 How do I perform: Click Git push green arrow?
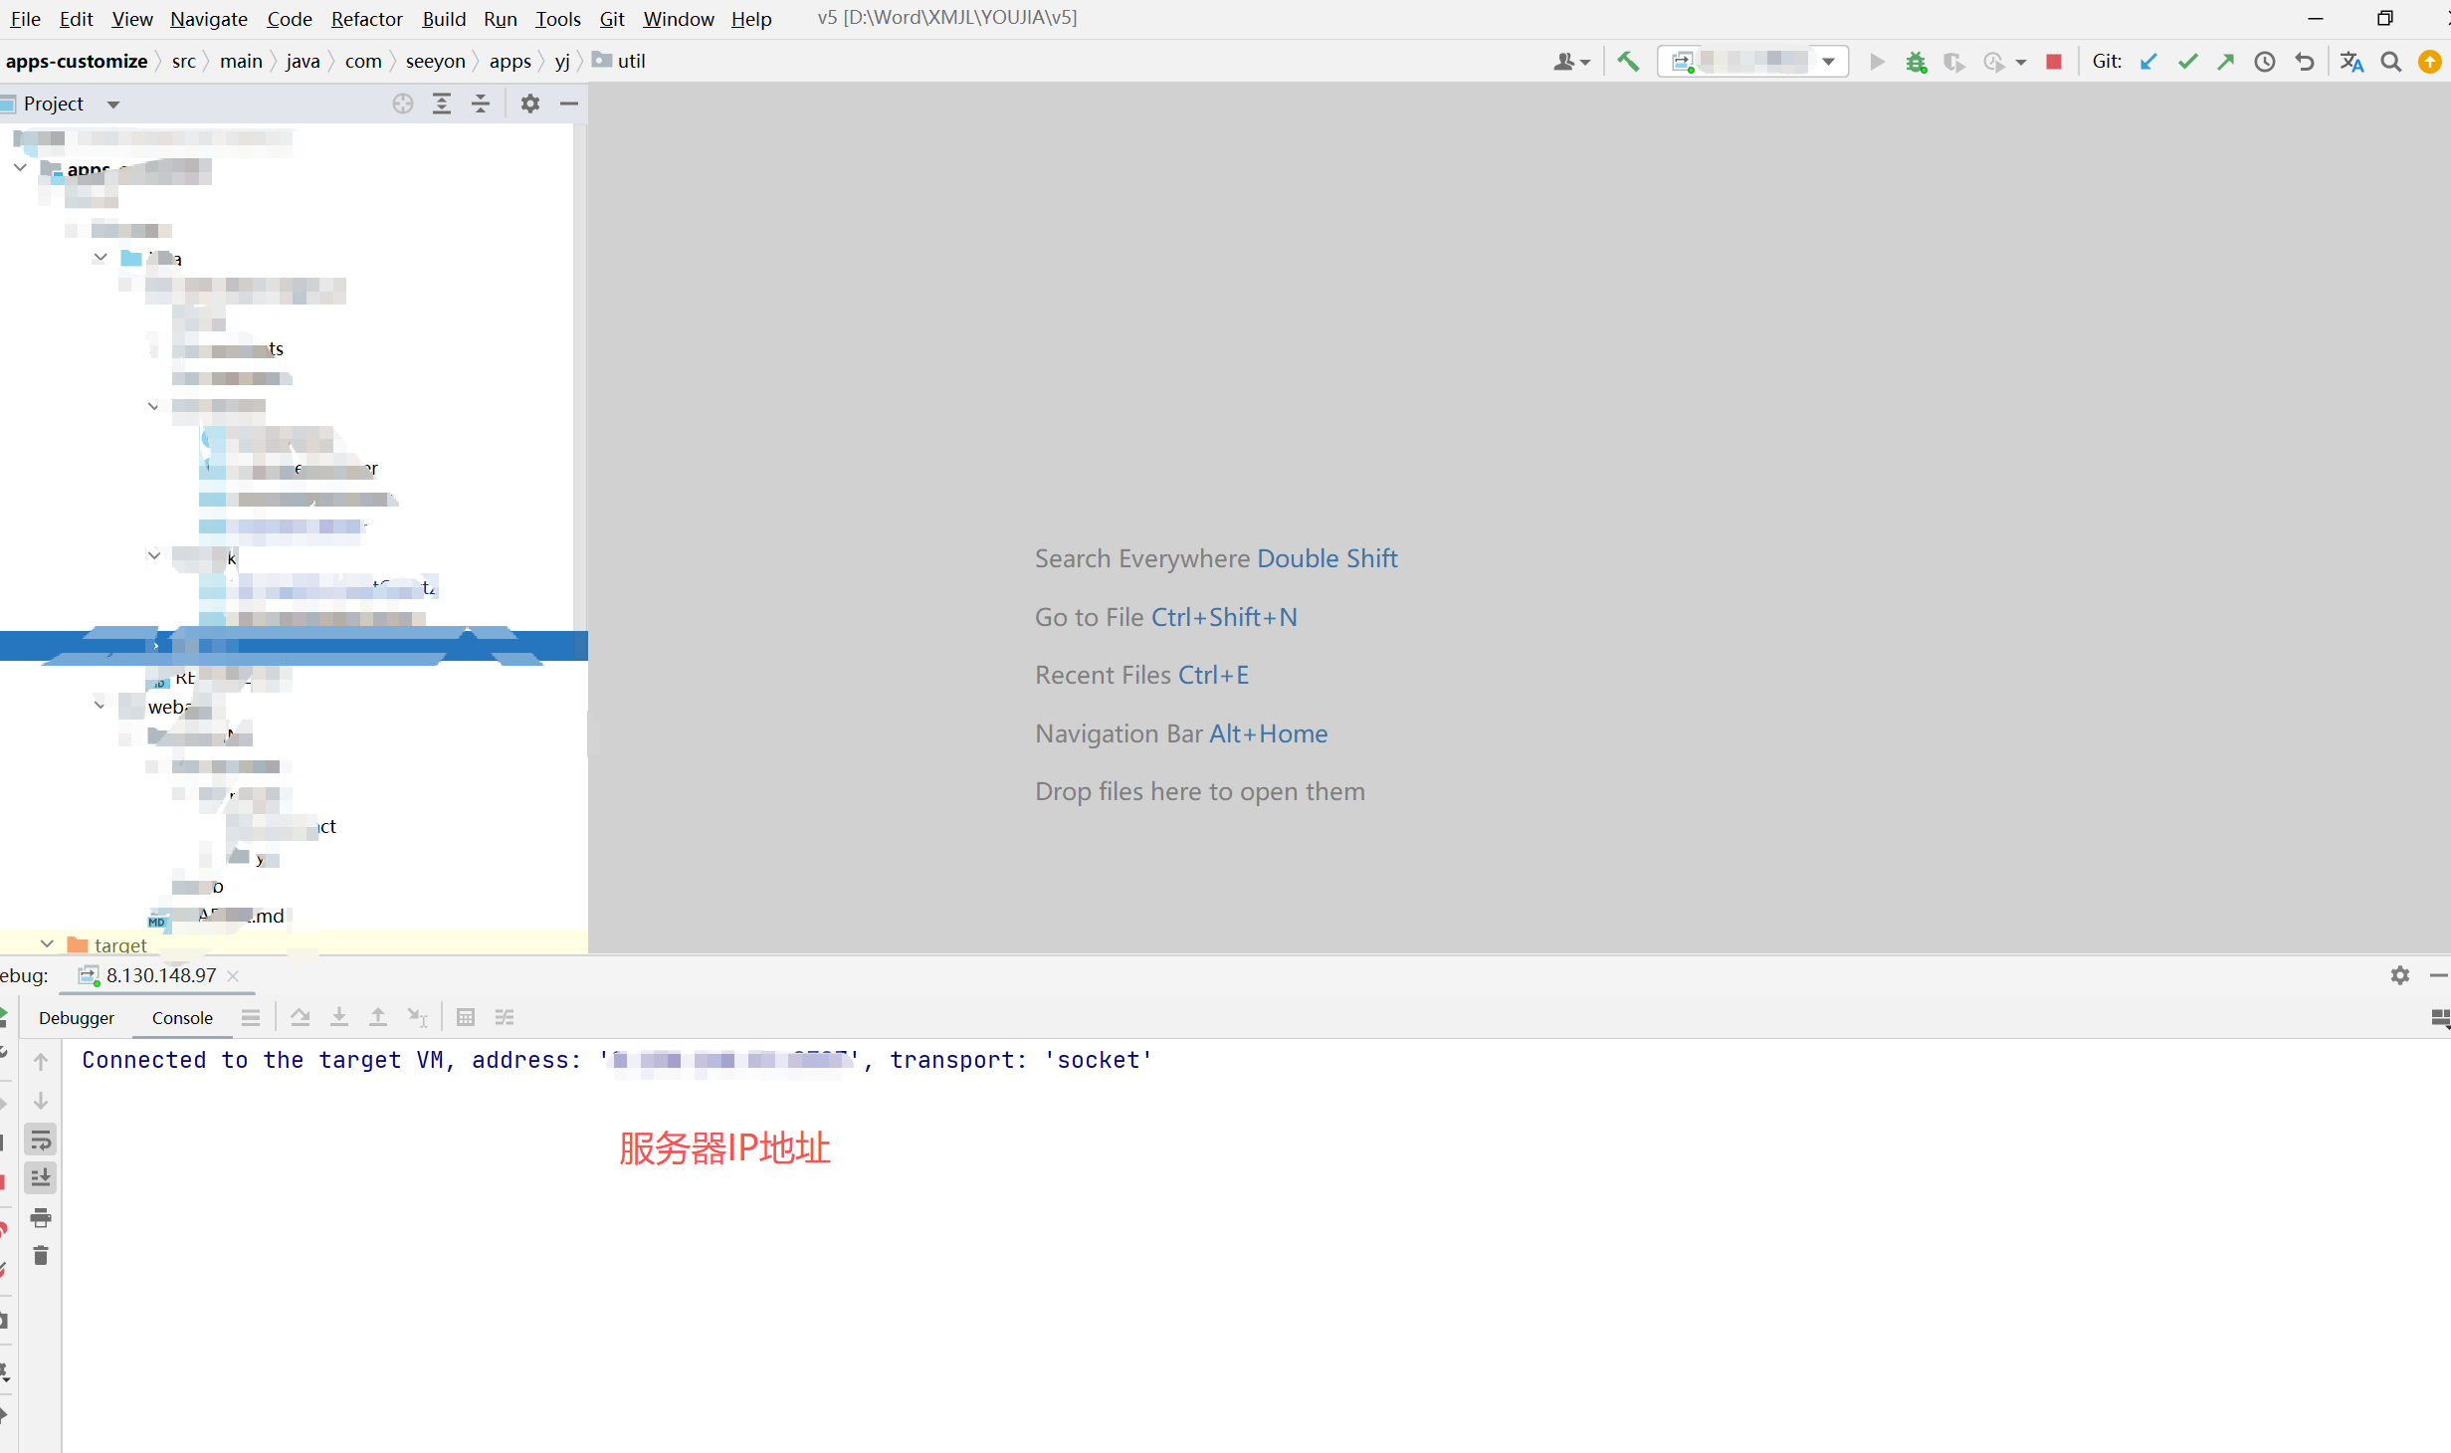[2226, 62]
